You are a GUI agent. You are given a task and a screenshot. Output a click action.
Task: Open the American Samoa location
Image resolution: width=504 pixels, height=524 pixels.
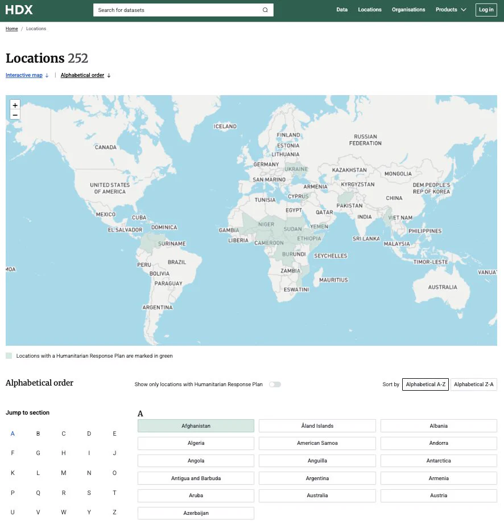click(x=317, y=443)
